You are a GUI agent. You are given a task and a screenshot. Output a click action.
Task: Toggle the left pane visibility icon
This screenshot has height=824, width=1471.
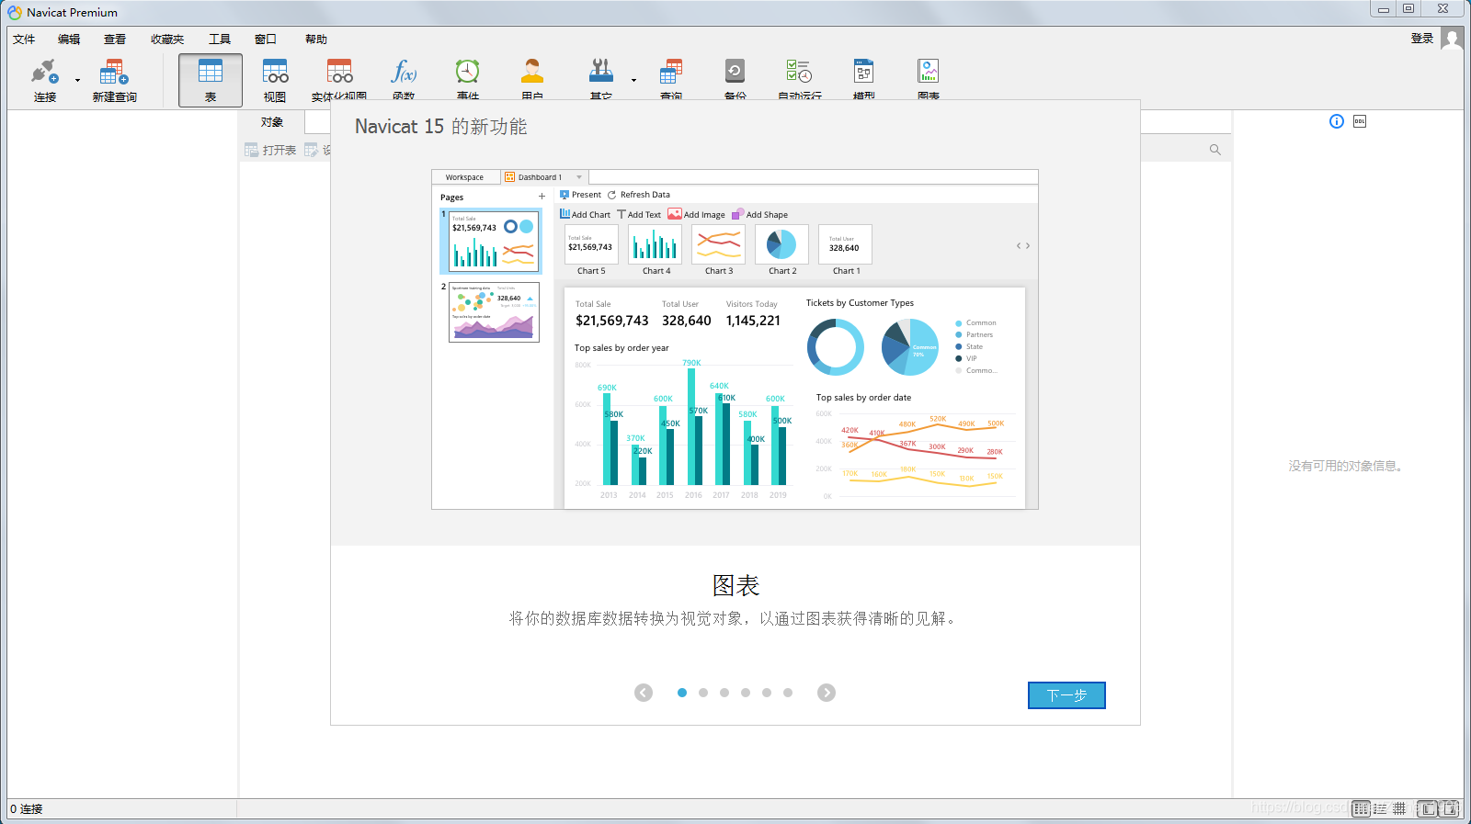click(1428, 808)
